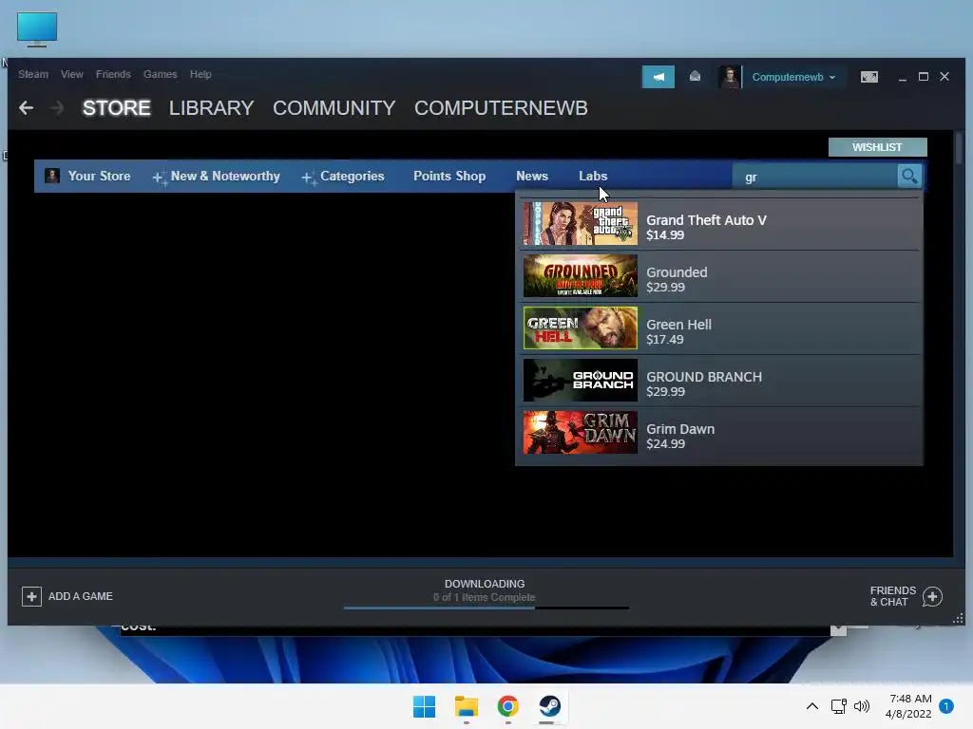Image resolution: width=973 pixels, height=729 pixels.
Task: Select the Grim Dawn thumbnail
Action: pos(581,433)
